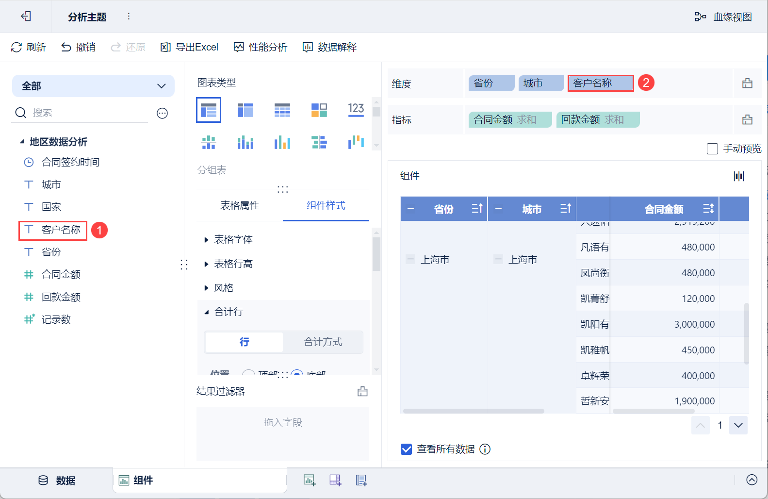Click the chart type scrollbar thumb
The height and width of the screenshot is (499, 768).
pyautogui.click(x=376, y=112)
